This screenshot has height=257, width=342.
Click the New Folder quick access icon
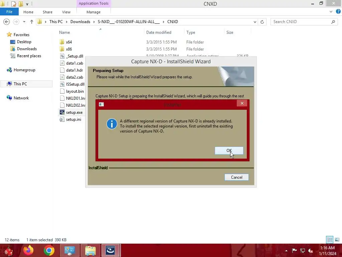(x=21, y=4)
